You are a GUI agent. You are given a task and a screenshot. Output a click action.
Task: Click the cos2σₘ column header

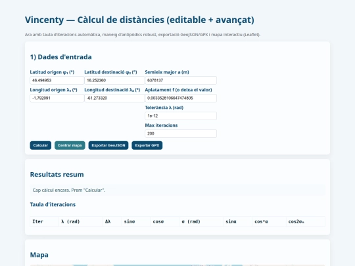tap(306, 221)
